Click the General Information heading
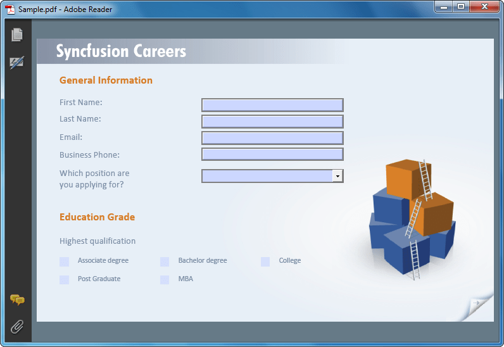This screenshot has height=347, width=504. [x=106, y=80]
